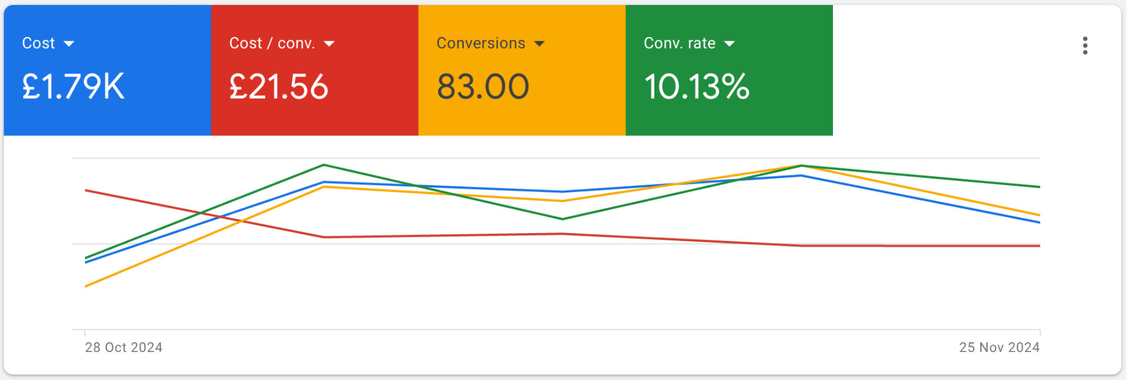Screen dimensions: 1127x380
Task: Choose the Conv. rate metric label
Action: [x=679, y=43]
